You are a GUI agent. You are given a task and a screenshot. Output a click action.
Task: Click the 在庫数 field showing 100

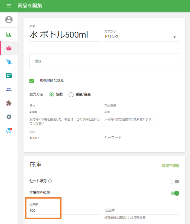pyautogui.click(x=45, y=211)
